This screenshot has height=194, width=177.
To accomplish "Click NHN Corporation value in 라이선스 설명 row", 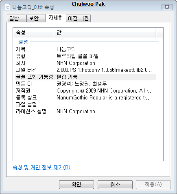I will [x=76, y=111].
